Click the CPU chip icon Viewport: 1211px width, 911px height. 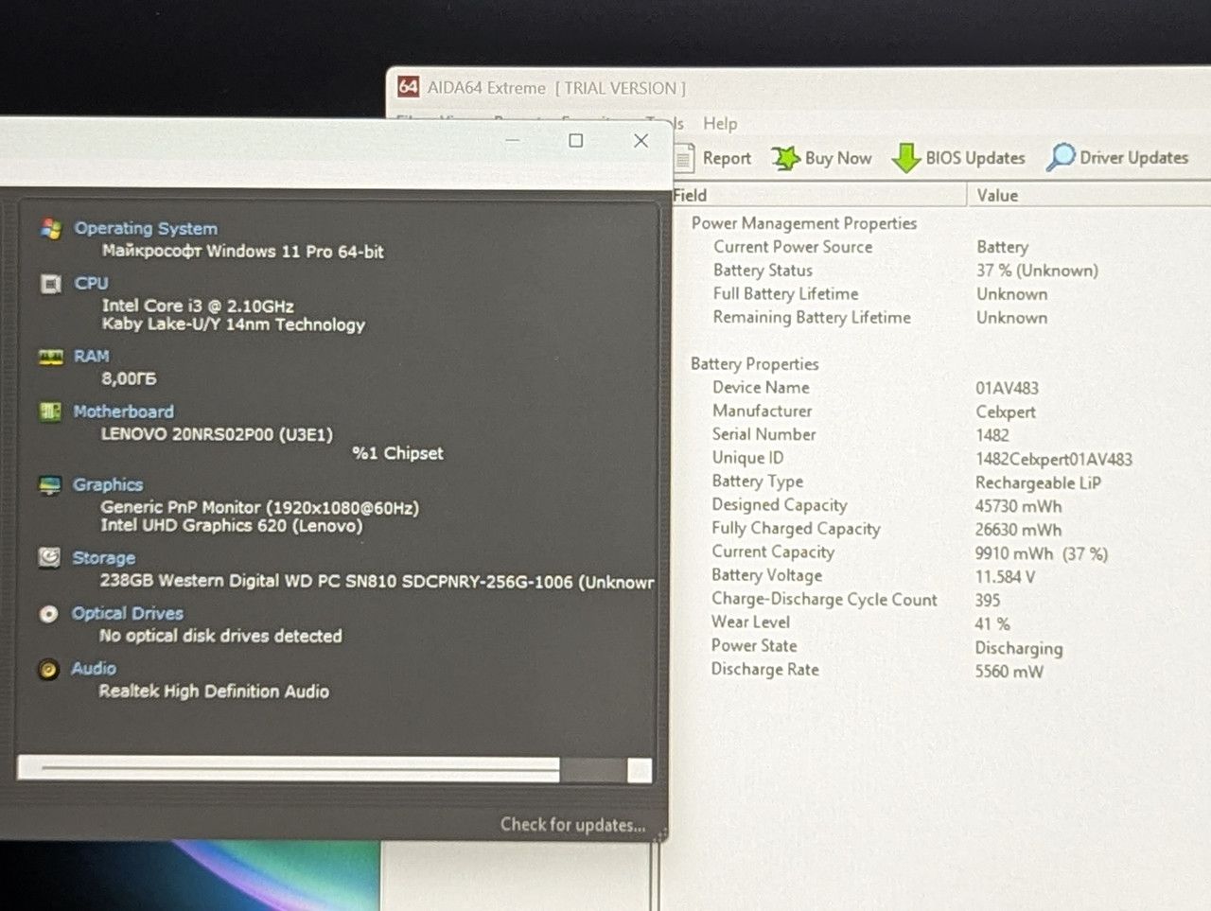[50, 284]
